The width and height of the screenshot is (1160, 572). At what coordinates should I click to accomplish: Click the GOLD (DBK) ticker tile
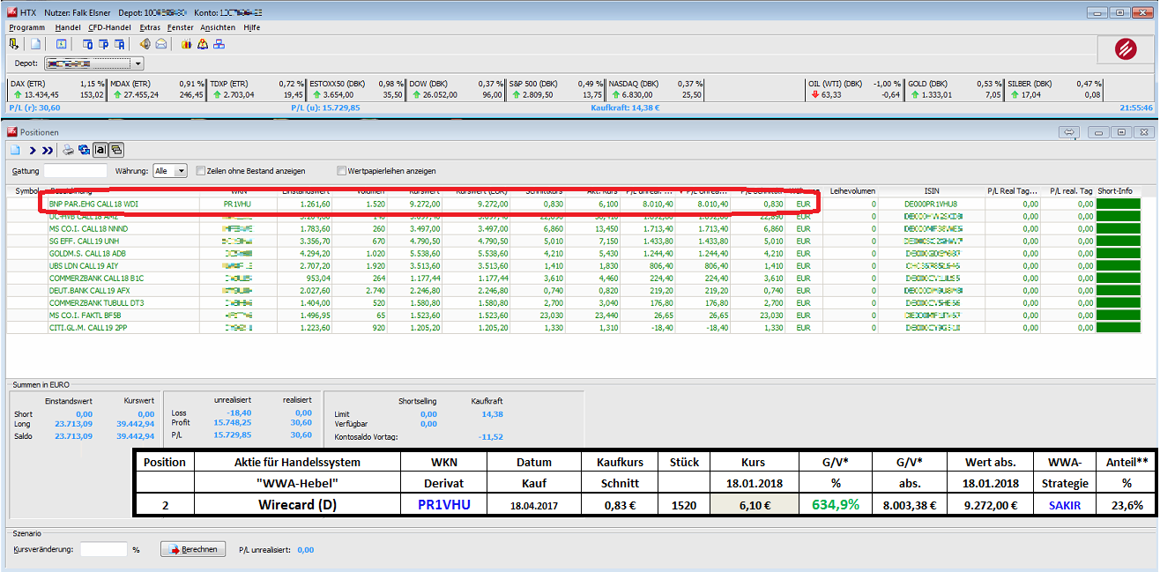coord(954,89)
